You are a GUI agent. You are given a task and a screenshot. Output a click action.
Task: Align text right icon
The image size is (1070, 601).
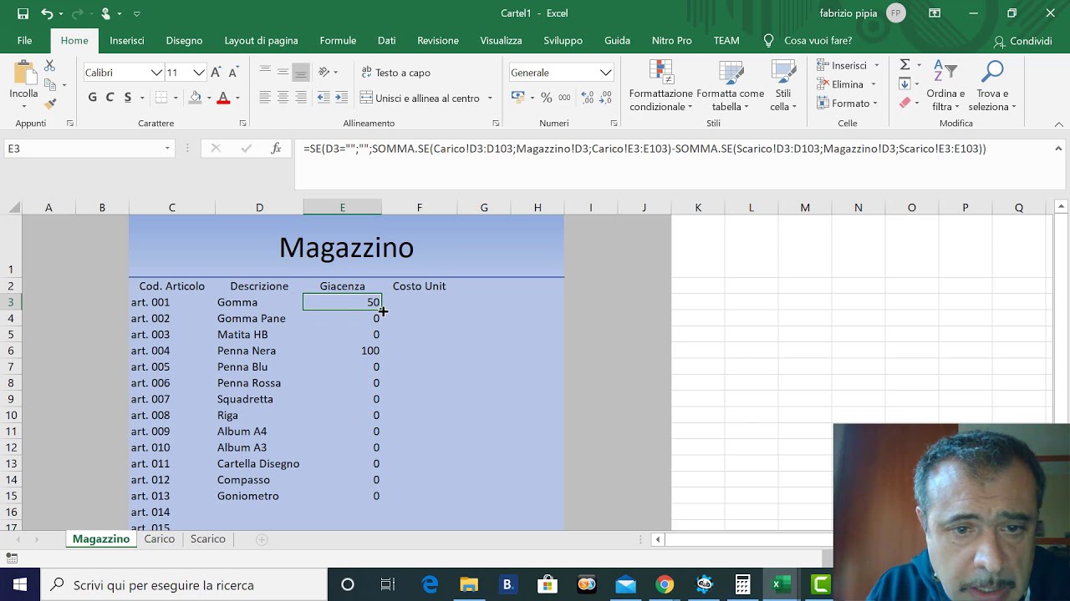[301, 98]
